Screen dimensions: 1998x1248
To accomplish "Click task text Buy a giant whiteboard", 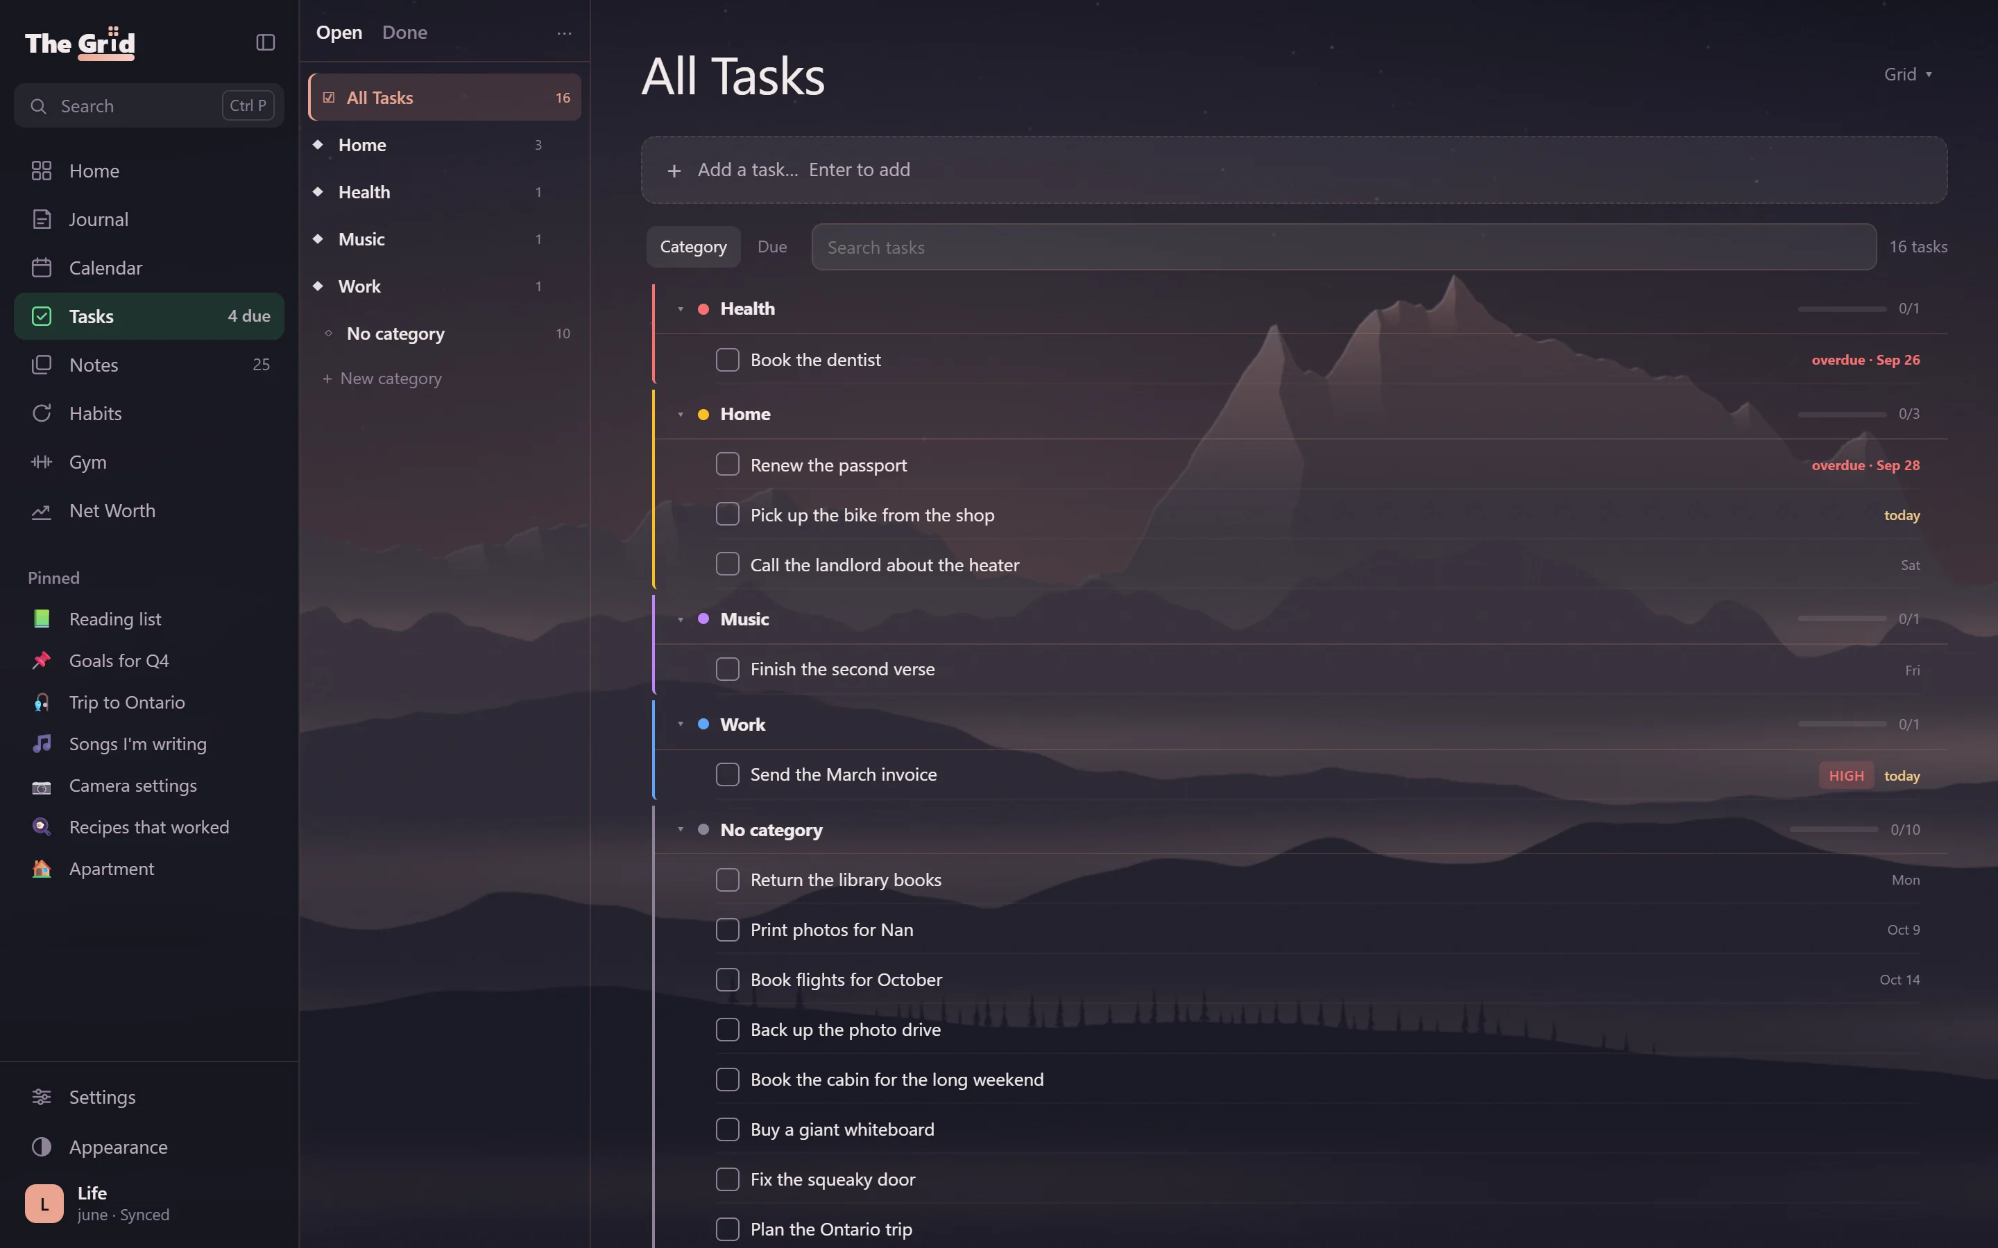I will point(842,1130).
